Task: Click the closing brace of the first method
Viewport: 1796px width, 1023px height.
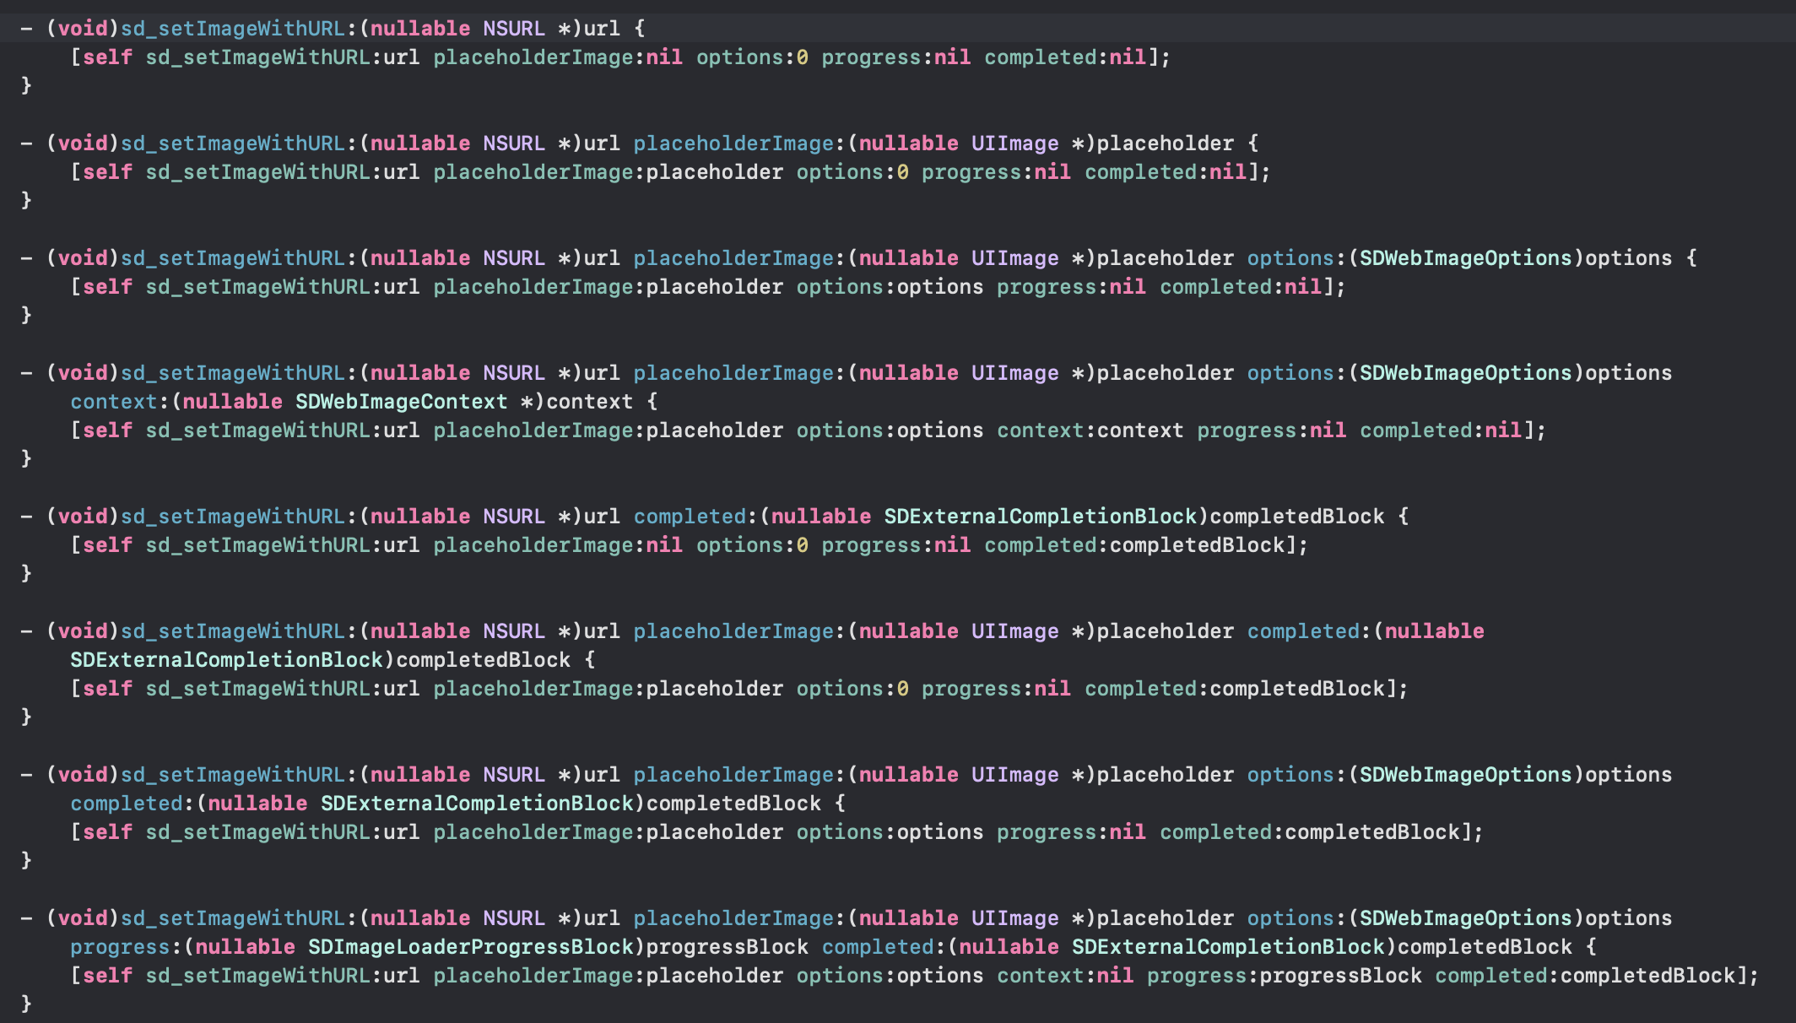Action: pos(26,85)
